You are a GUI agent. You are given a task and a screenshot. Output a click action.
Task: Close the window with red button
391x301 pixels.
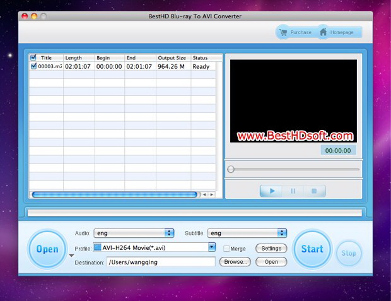(x=25, y=16)
